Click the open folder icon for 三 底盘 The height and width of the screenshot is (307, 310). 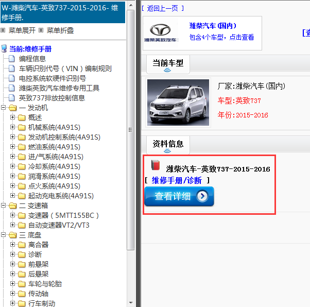[x=13, y=235]
